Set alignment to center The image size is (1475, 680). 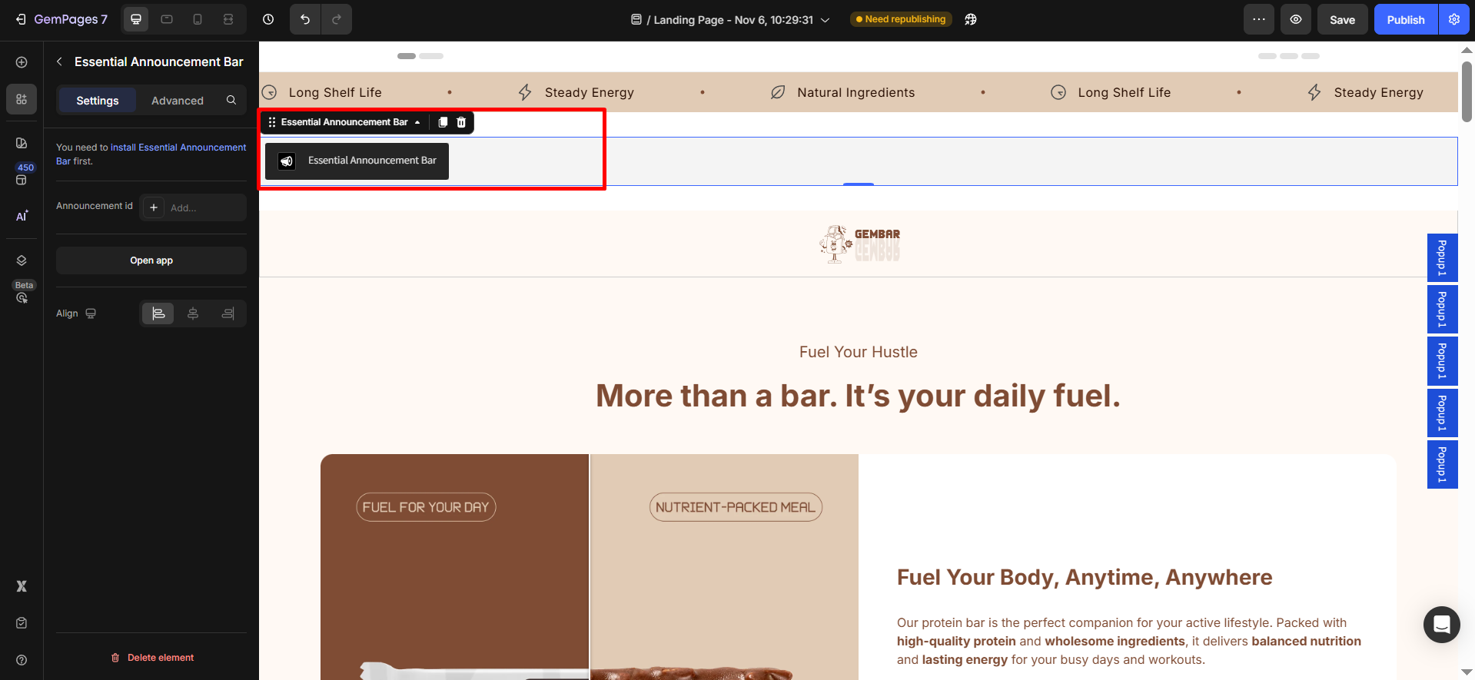point(193,313)
